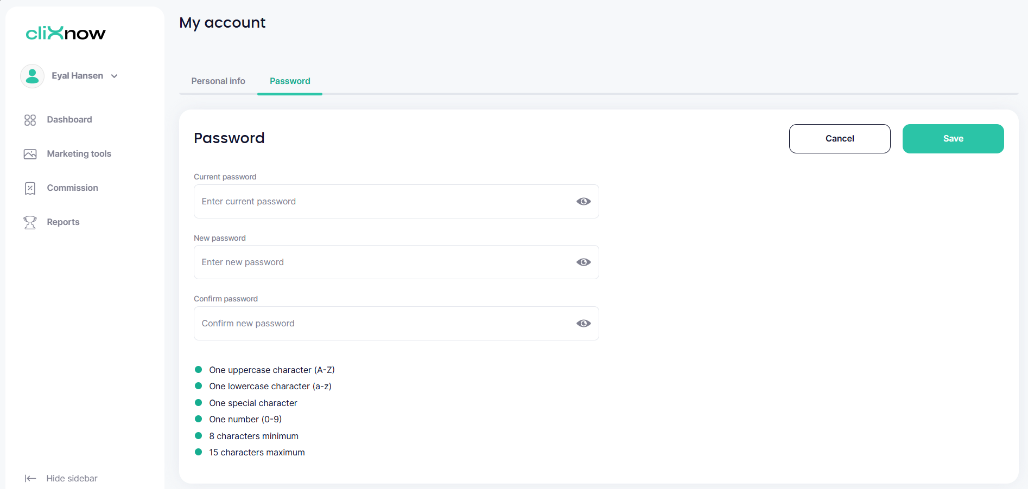Open the Commission page label

point(72,188)
